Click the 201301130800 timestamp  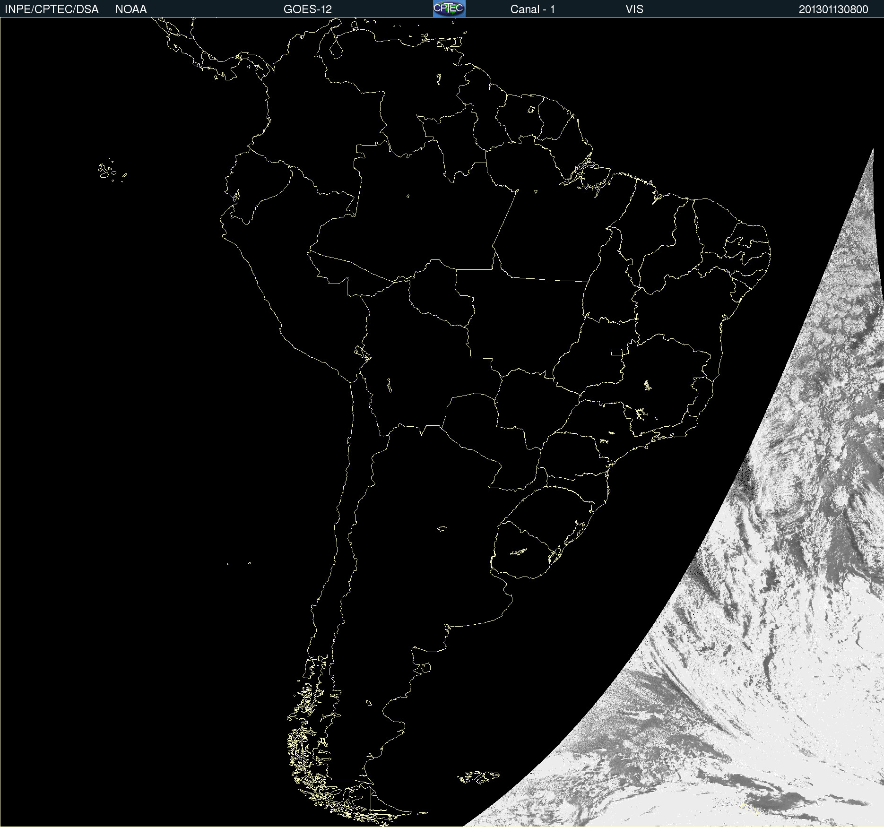click(833, 9)
